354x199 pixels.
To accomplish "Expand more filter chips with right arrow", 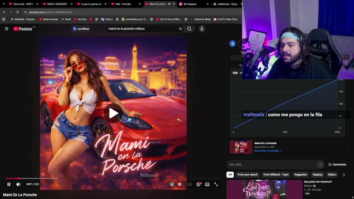I will [344, 175].
